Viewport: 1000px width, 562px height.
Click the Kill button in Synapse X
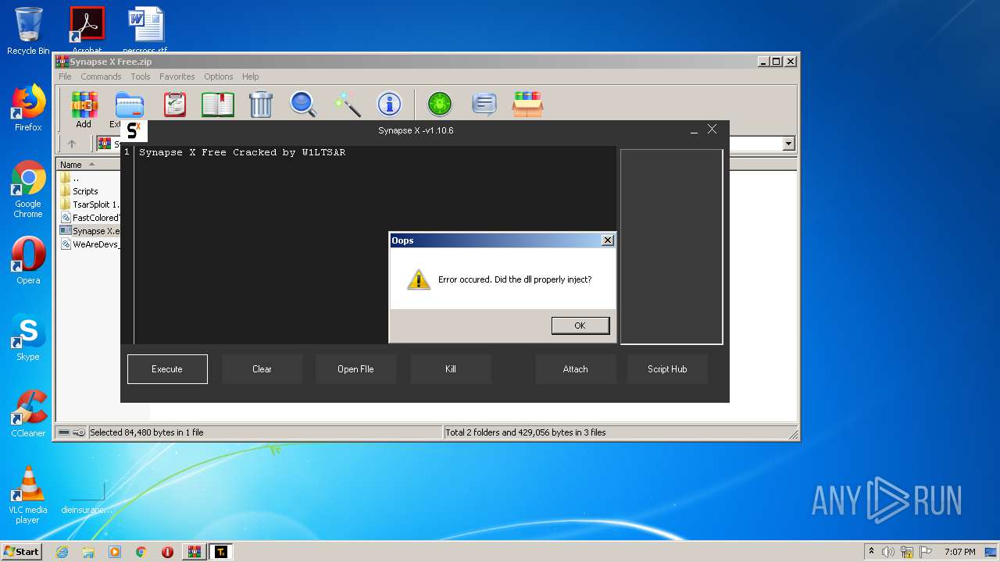click(x=451, y=369)
